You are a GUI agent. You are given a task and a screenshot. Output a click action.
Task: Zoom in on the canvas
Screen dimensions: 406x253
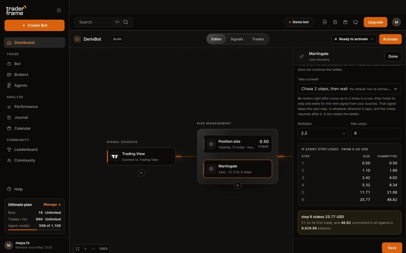tap(85, 249)
